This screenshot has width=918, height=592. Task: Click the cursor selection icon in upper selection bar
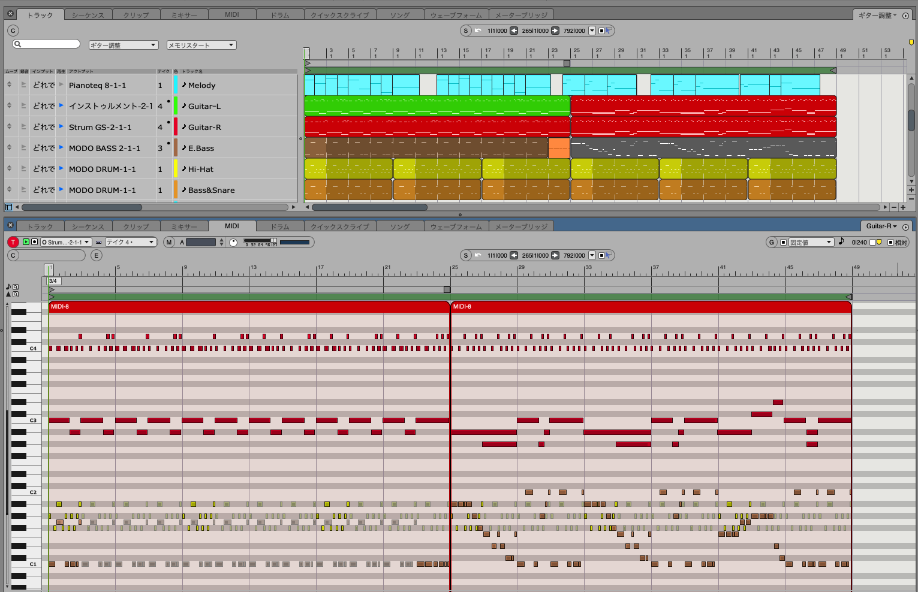(x=609, y=31)
